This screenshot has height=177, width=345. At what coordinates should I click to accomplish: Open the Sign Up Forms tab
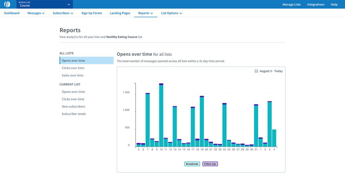(x=92, y=13)
